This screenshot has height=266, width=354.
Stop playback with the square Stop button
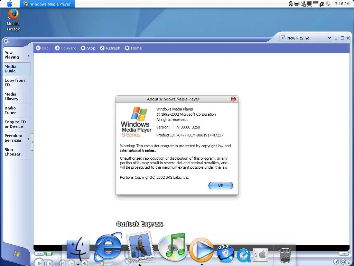(50, 263)
